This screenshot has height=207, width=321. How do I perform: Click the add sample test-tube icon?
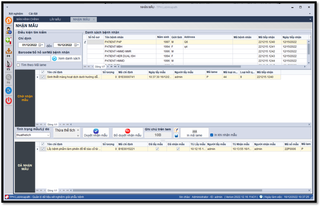[9, 40]
